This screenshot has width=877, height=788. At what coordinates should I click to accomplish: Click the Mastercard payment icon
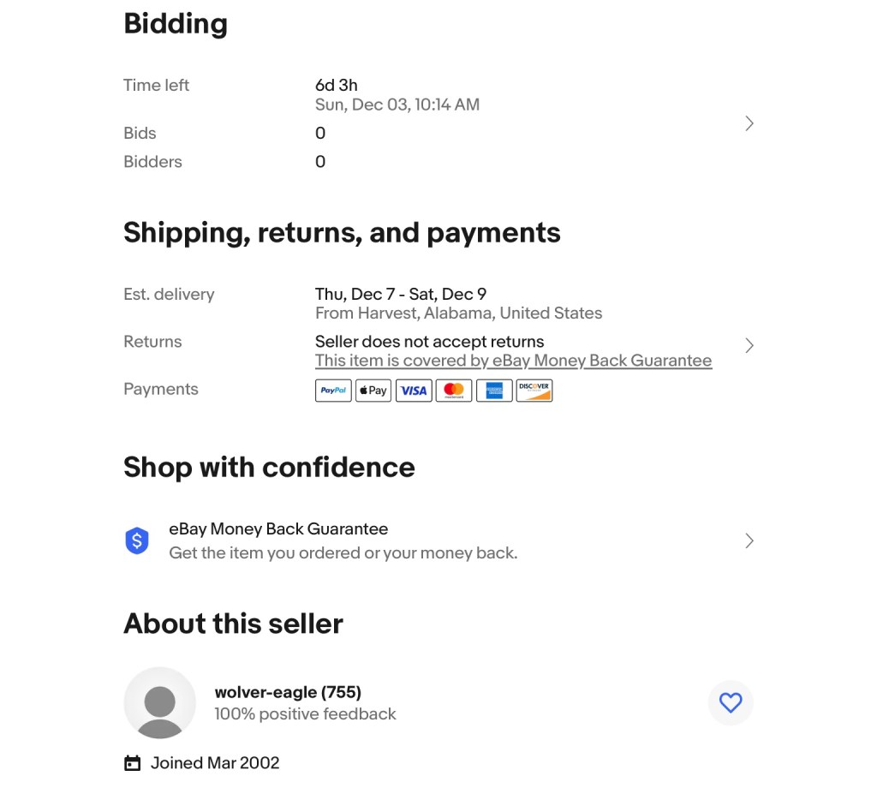tap(454, 391)
